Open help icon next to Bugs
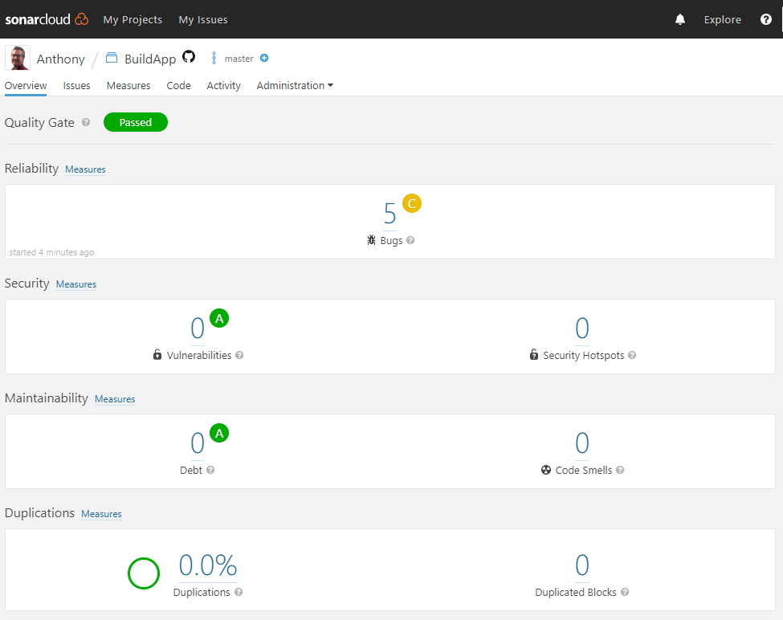 [410, 240]
